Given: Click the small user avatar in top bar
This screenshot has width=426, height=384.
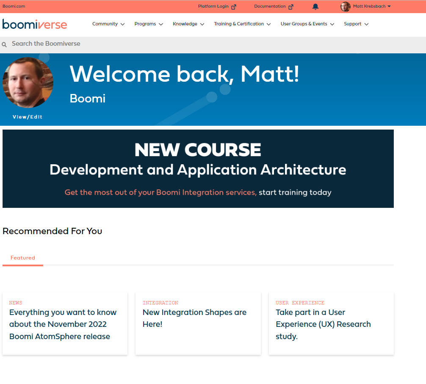Looking at the screenshot, I should pyautogui.click(x=346, y=7).
